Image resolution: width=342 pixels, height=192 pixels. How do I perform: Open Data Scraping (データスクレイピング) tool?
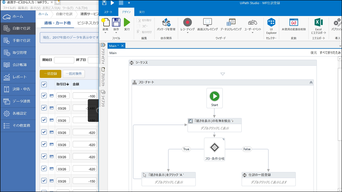tap(231, 22)
